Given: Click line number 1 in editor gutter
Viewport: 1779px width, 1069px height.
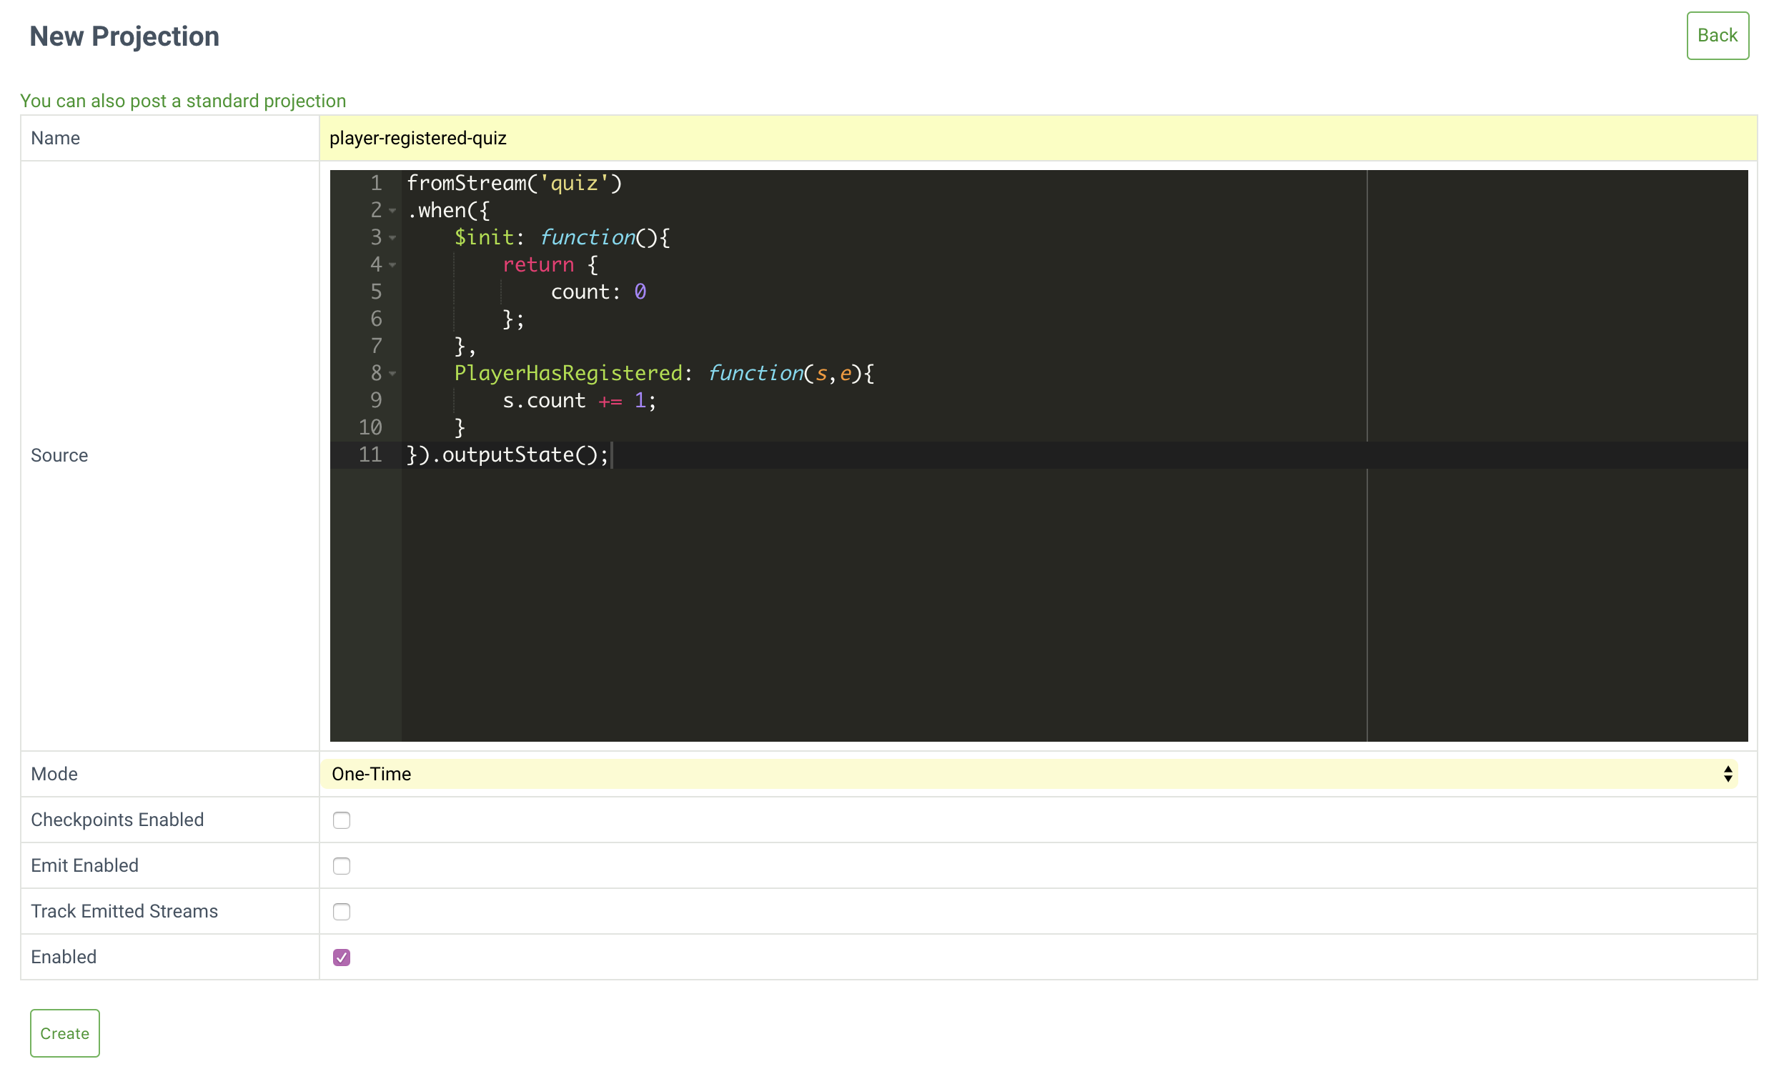Looking at the screenshot, I should [x=375, y=184].
